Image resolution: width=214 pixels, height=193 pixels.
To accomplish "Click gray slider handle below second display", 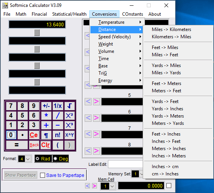I will (x=37, y=49).
